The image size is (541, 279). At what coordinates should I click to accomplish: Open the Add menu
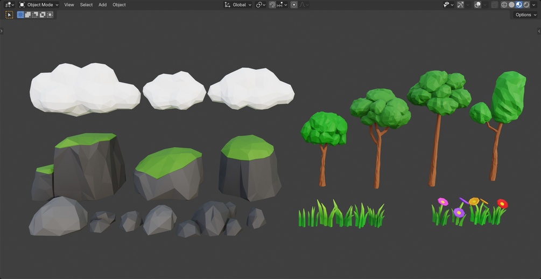(x=102, y=5)
